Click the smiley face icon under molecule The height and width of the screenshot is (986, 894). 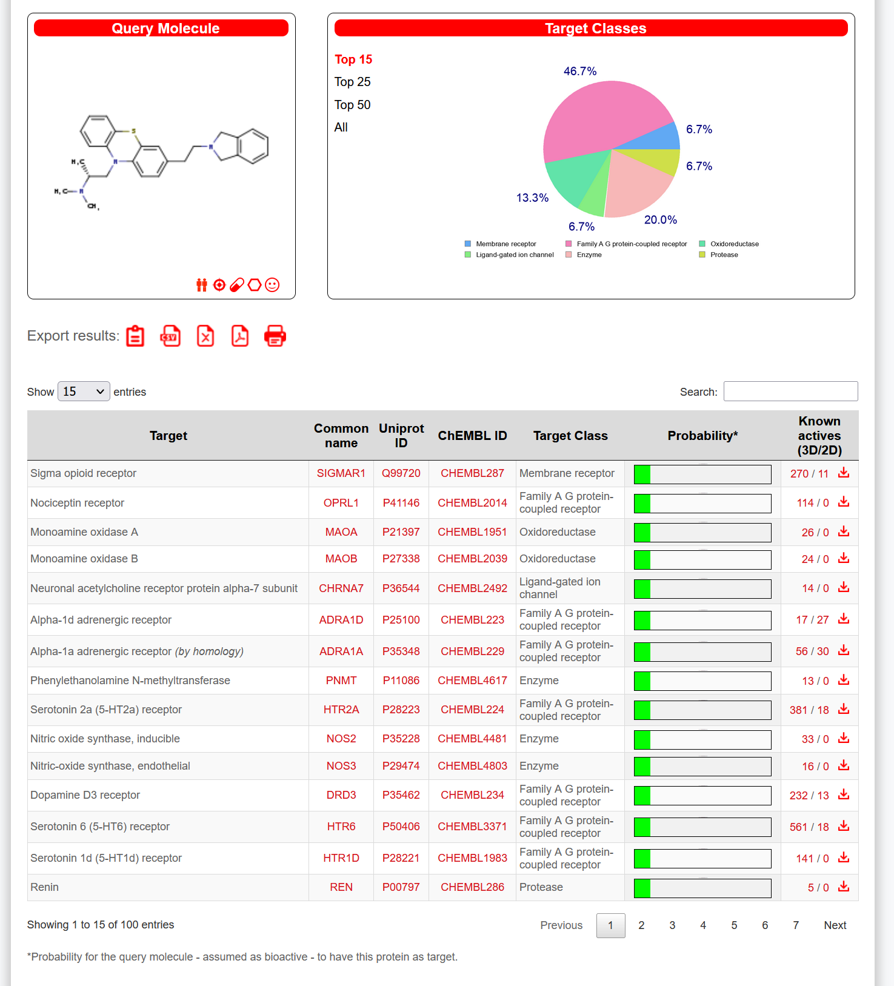click(273, 285)
